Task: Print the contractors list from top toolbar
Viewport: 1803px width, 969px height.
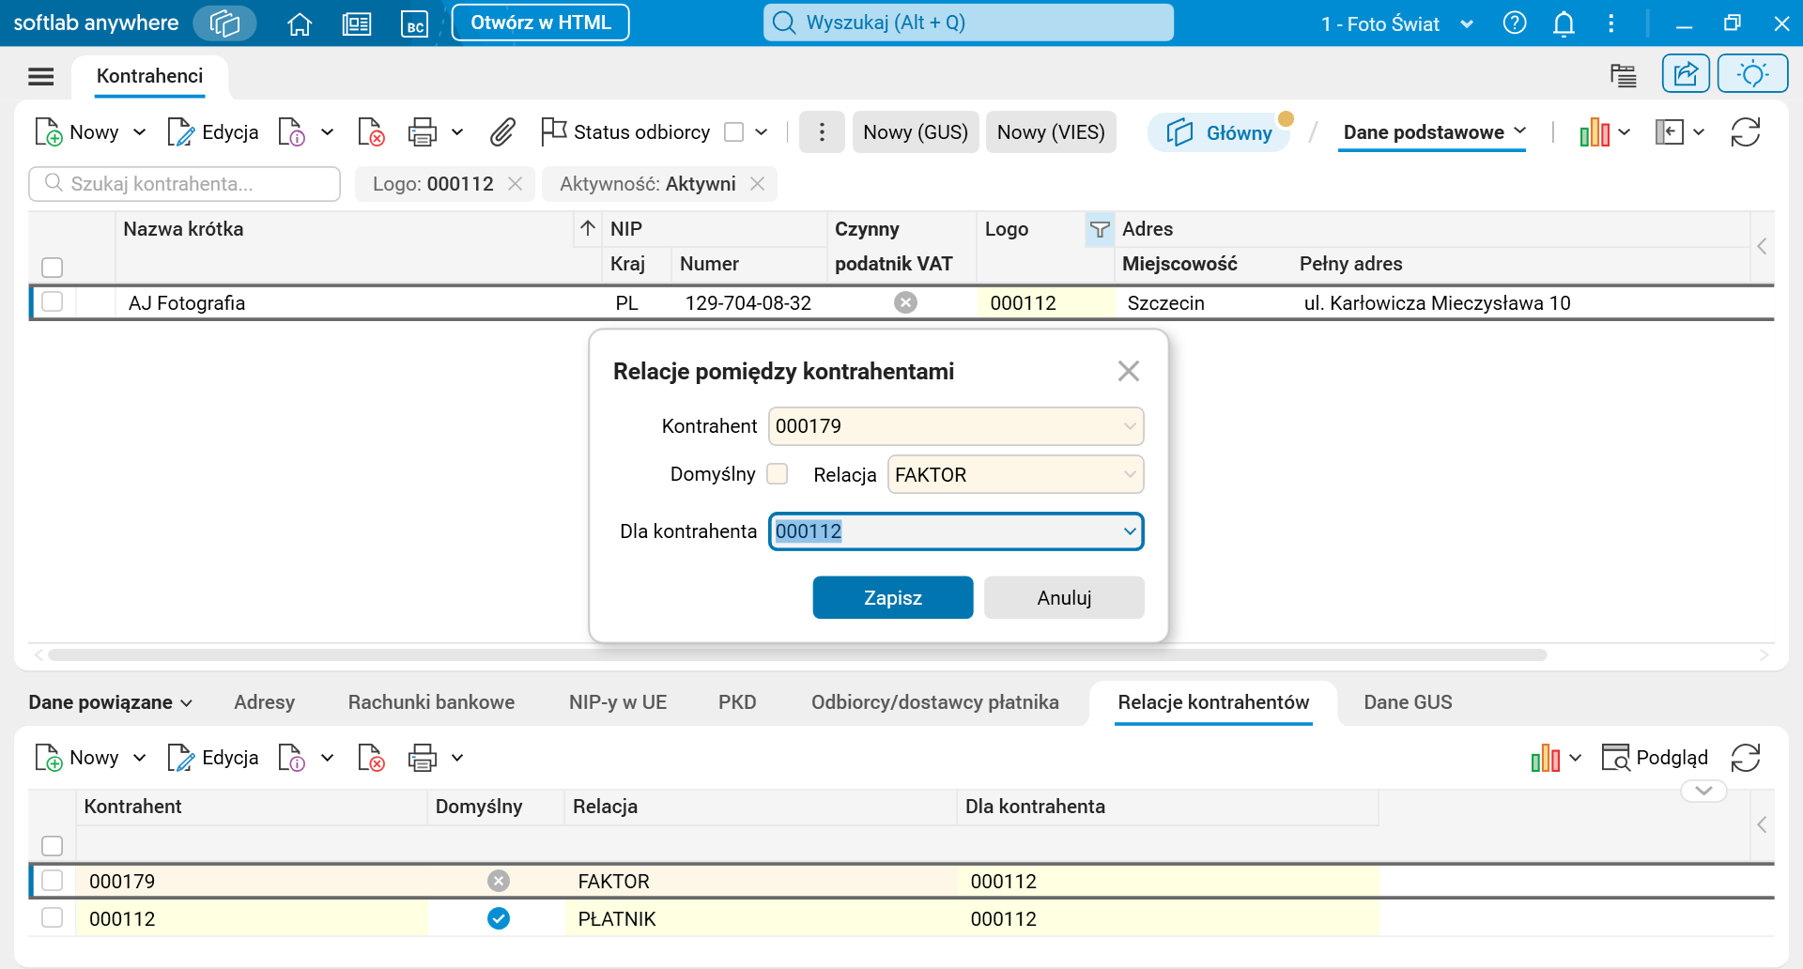Action: click(423, 132)
